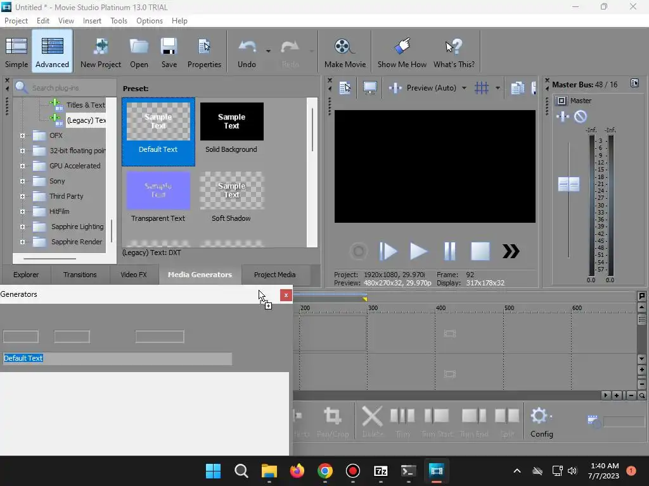Screen dimensions: 649x486
Task: Activate the What's This? help cursor
Action: point(454,52)
